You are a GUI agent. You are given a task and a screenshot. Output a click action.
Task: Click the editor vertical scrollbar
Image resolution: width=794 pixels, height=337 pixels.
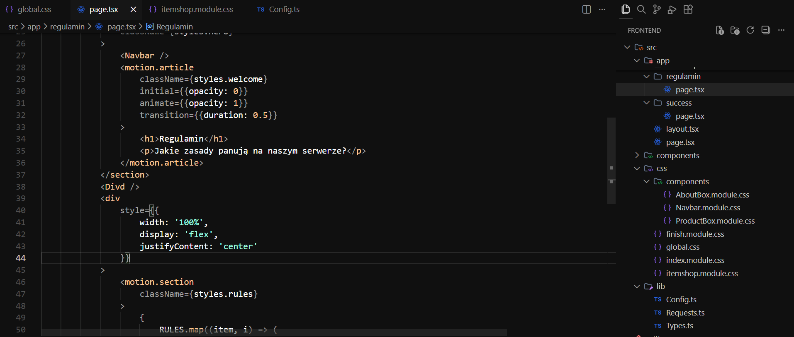tap(611, 161)
